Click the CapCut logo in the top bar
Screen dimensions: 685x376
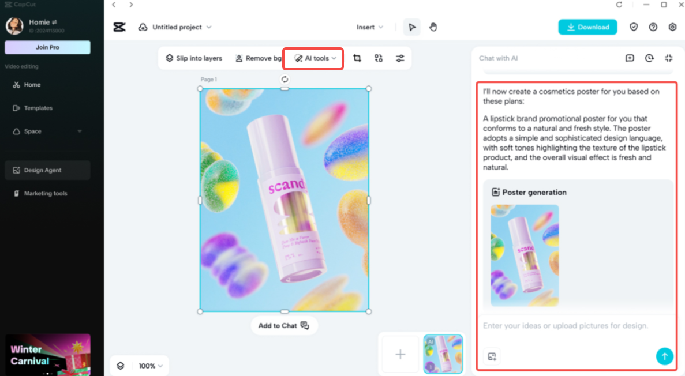click(119, 27)
